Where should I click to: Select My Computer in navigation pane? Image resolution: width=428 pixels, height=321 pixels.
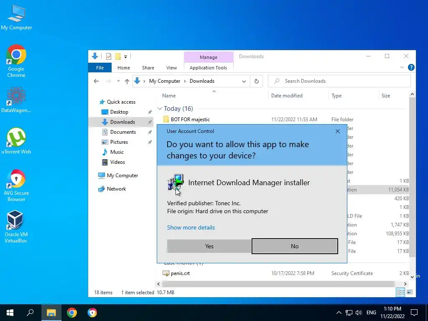[x=122, y=176]
